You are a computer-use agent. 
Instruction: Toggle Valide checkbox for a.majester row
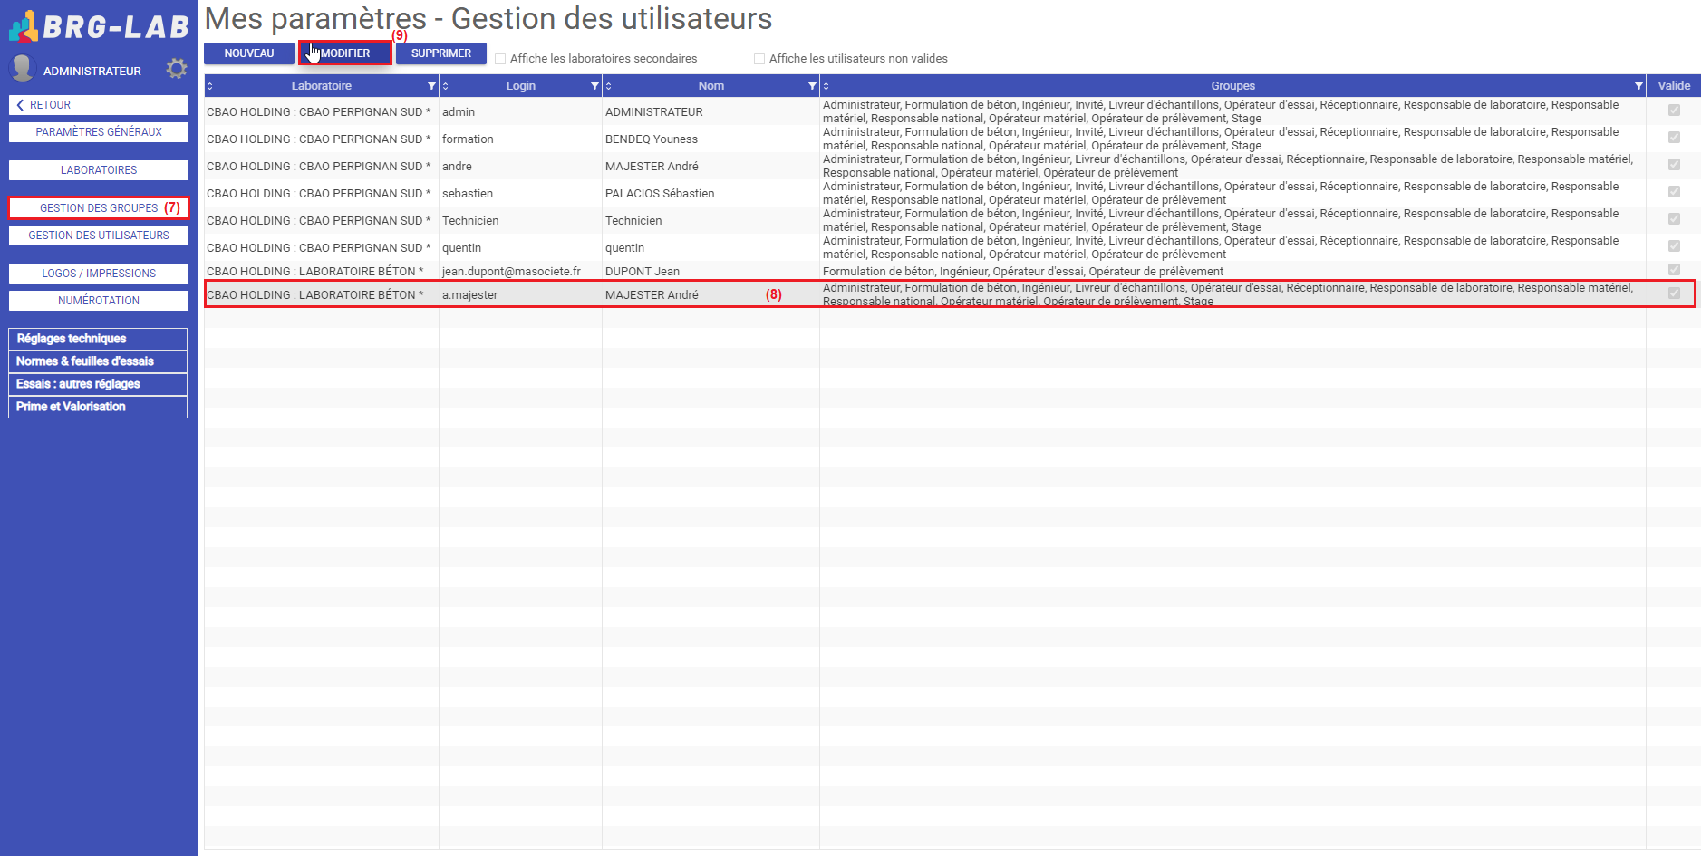[x=1674, y=293]
